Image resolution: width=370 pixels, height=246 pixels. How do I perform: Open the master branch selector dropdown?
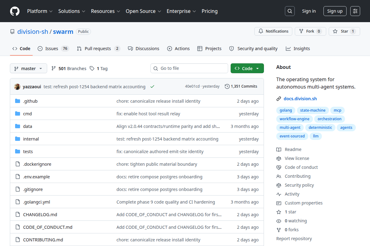(28, 68)
